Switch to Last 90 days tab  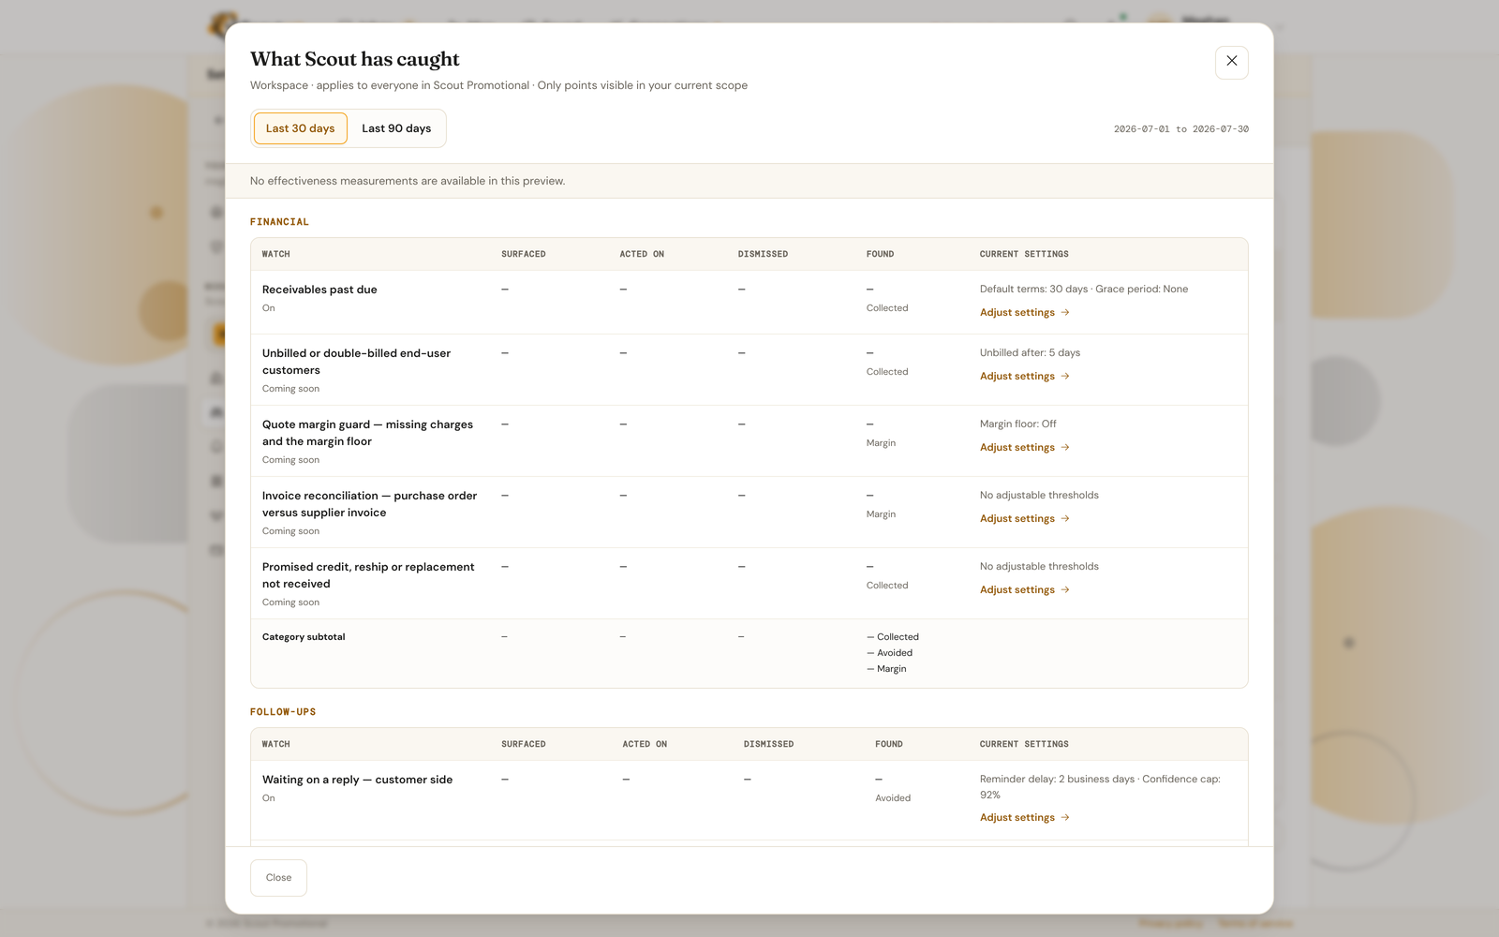396,128
